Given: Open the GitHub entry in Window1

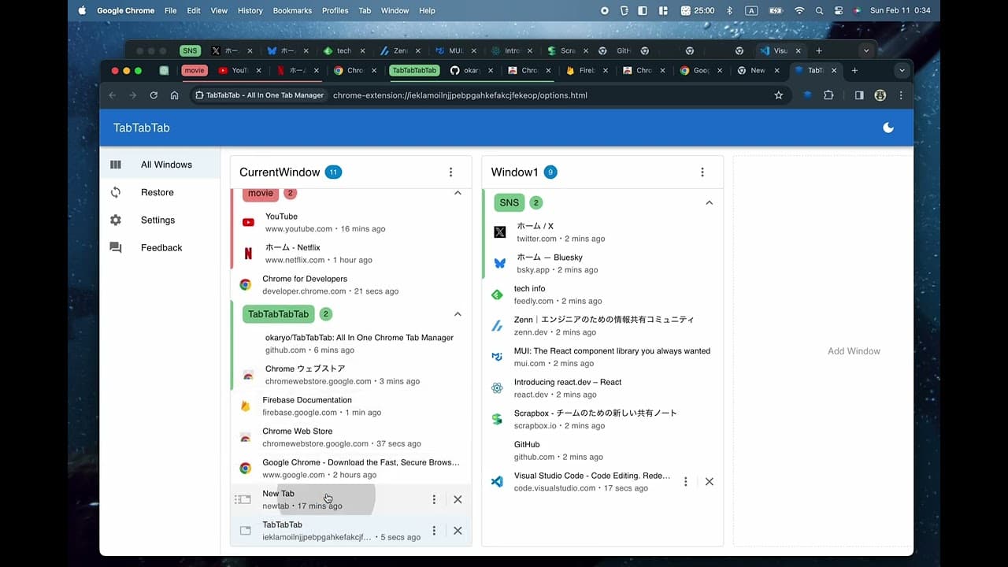Looking at the screenshot, I should click(602, 450).
